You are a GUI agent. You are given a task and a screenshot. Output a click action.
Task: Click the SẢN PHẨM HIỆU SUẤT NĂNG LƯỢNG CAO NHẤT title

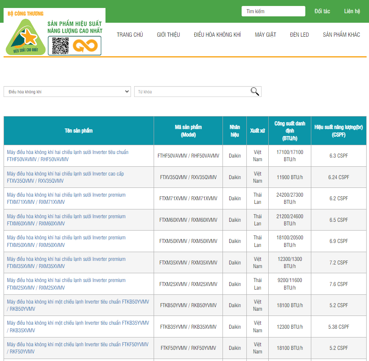(75, 28)
